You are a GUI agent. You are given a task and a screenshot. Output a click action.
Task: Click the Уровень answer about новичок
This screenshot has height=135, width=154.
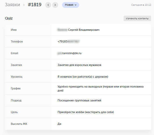tap(83, 77)
